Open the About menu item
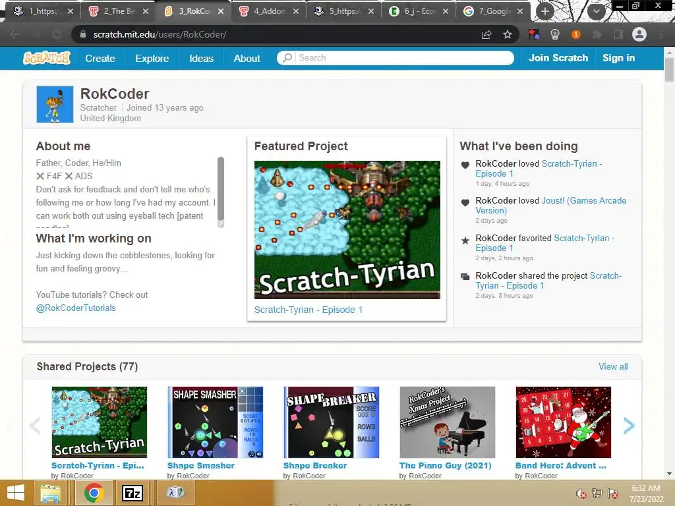Viewport: 675px width, 506px height. 247,58
